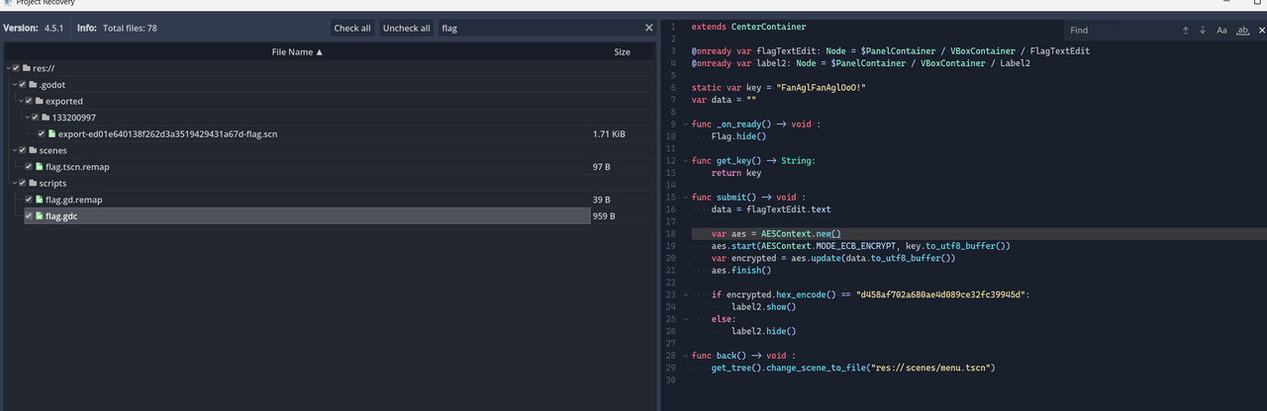Click the scenes folder icon
This screenshot has height=411, width=1267.
32,150
